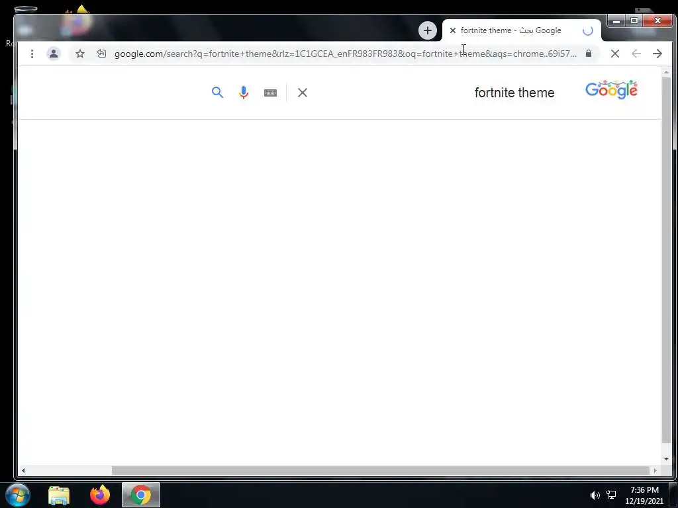
Task: Close the fortnite theme tab
Action: [x=453, y=30]
